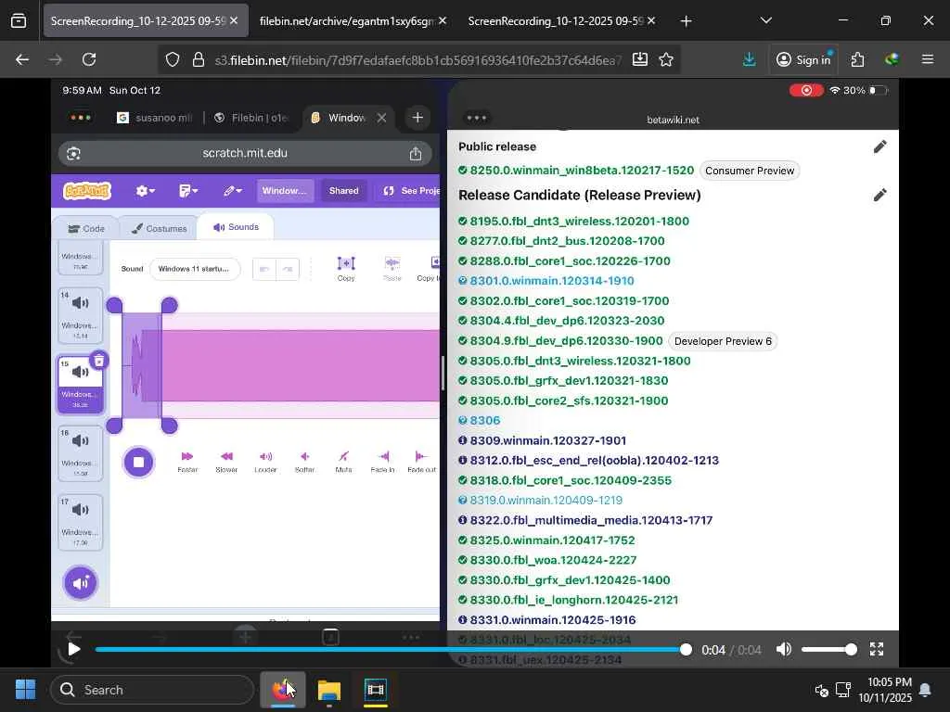Switch to the Code tab in Scratch
Screen dimensions: 950x712
86,228
